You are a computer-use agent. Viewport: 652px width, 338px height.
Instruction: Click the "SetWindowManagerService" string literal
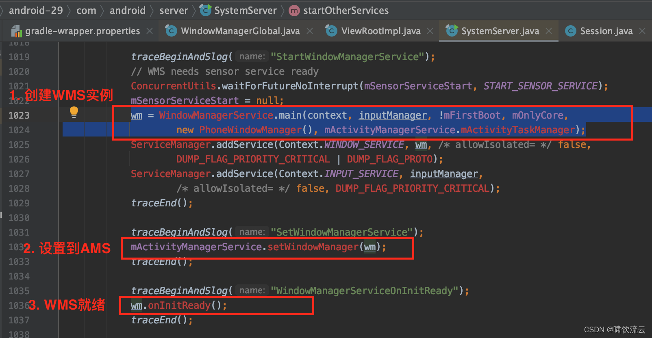point(342,232)
